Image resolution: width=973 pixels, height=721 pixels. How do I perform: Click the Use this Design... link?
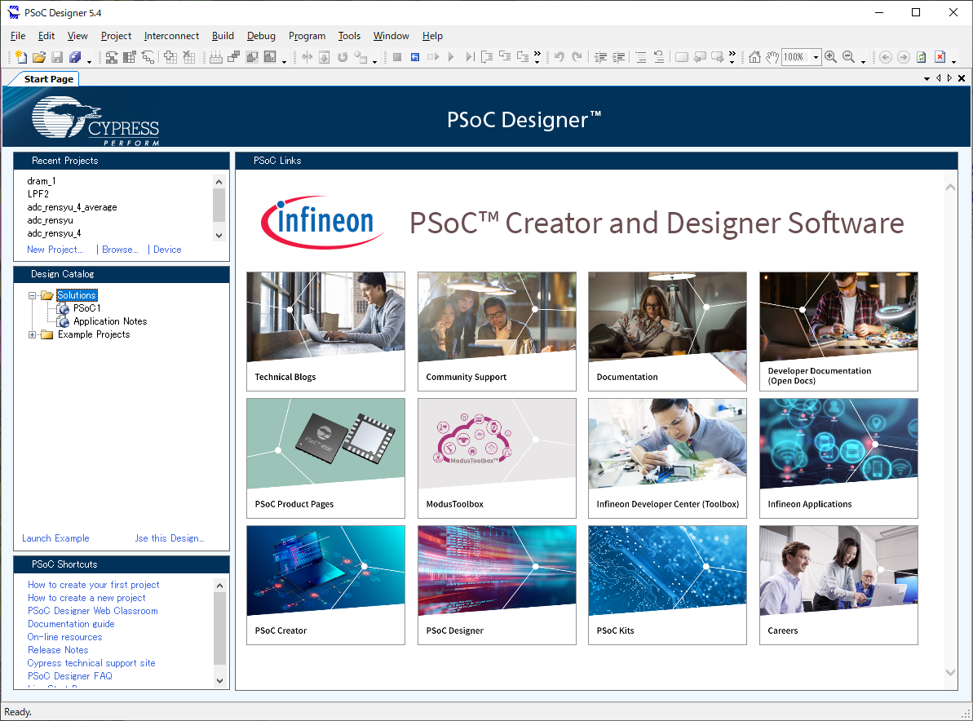click(x=170, y=538)
